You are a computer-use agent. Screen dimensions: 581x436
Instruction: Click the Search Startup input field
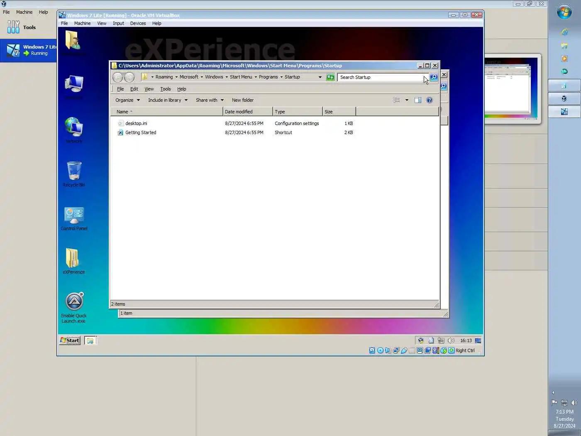coord(383,77)
